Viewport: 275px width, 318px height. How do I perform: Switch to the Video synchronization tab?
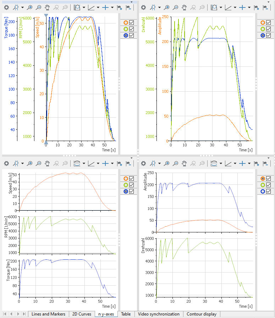[x=158, y=314]
